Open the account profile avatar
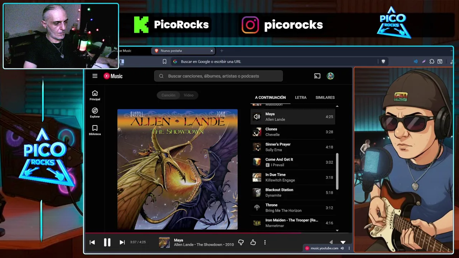This screenshot has height=258, width=459. click(330, 76)
